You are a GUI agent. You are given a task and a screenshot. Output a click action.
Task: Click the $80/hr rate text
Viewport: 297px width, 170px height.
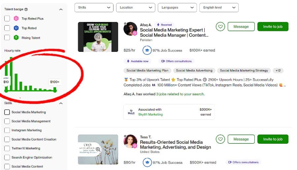130,162
